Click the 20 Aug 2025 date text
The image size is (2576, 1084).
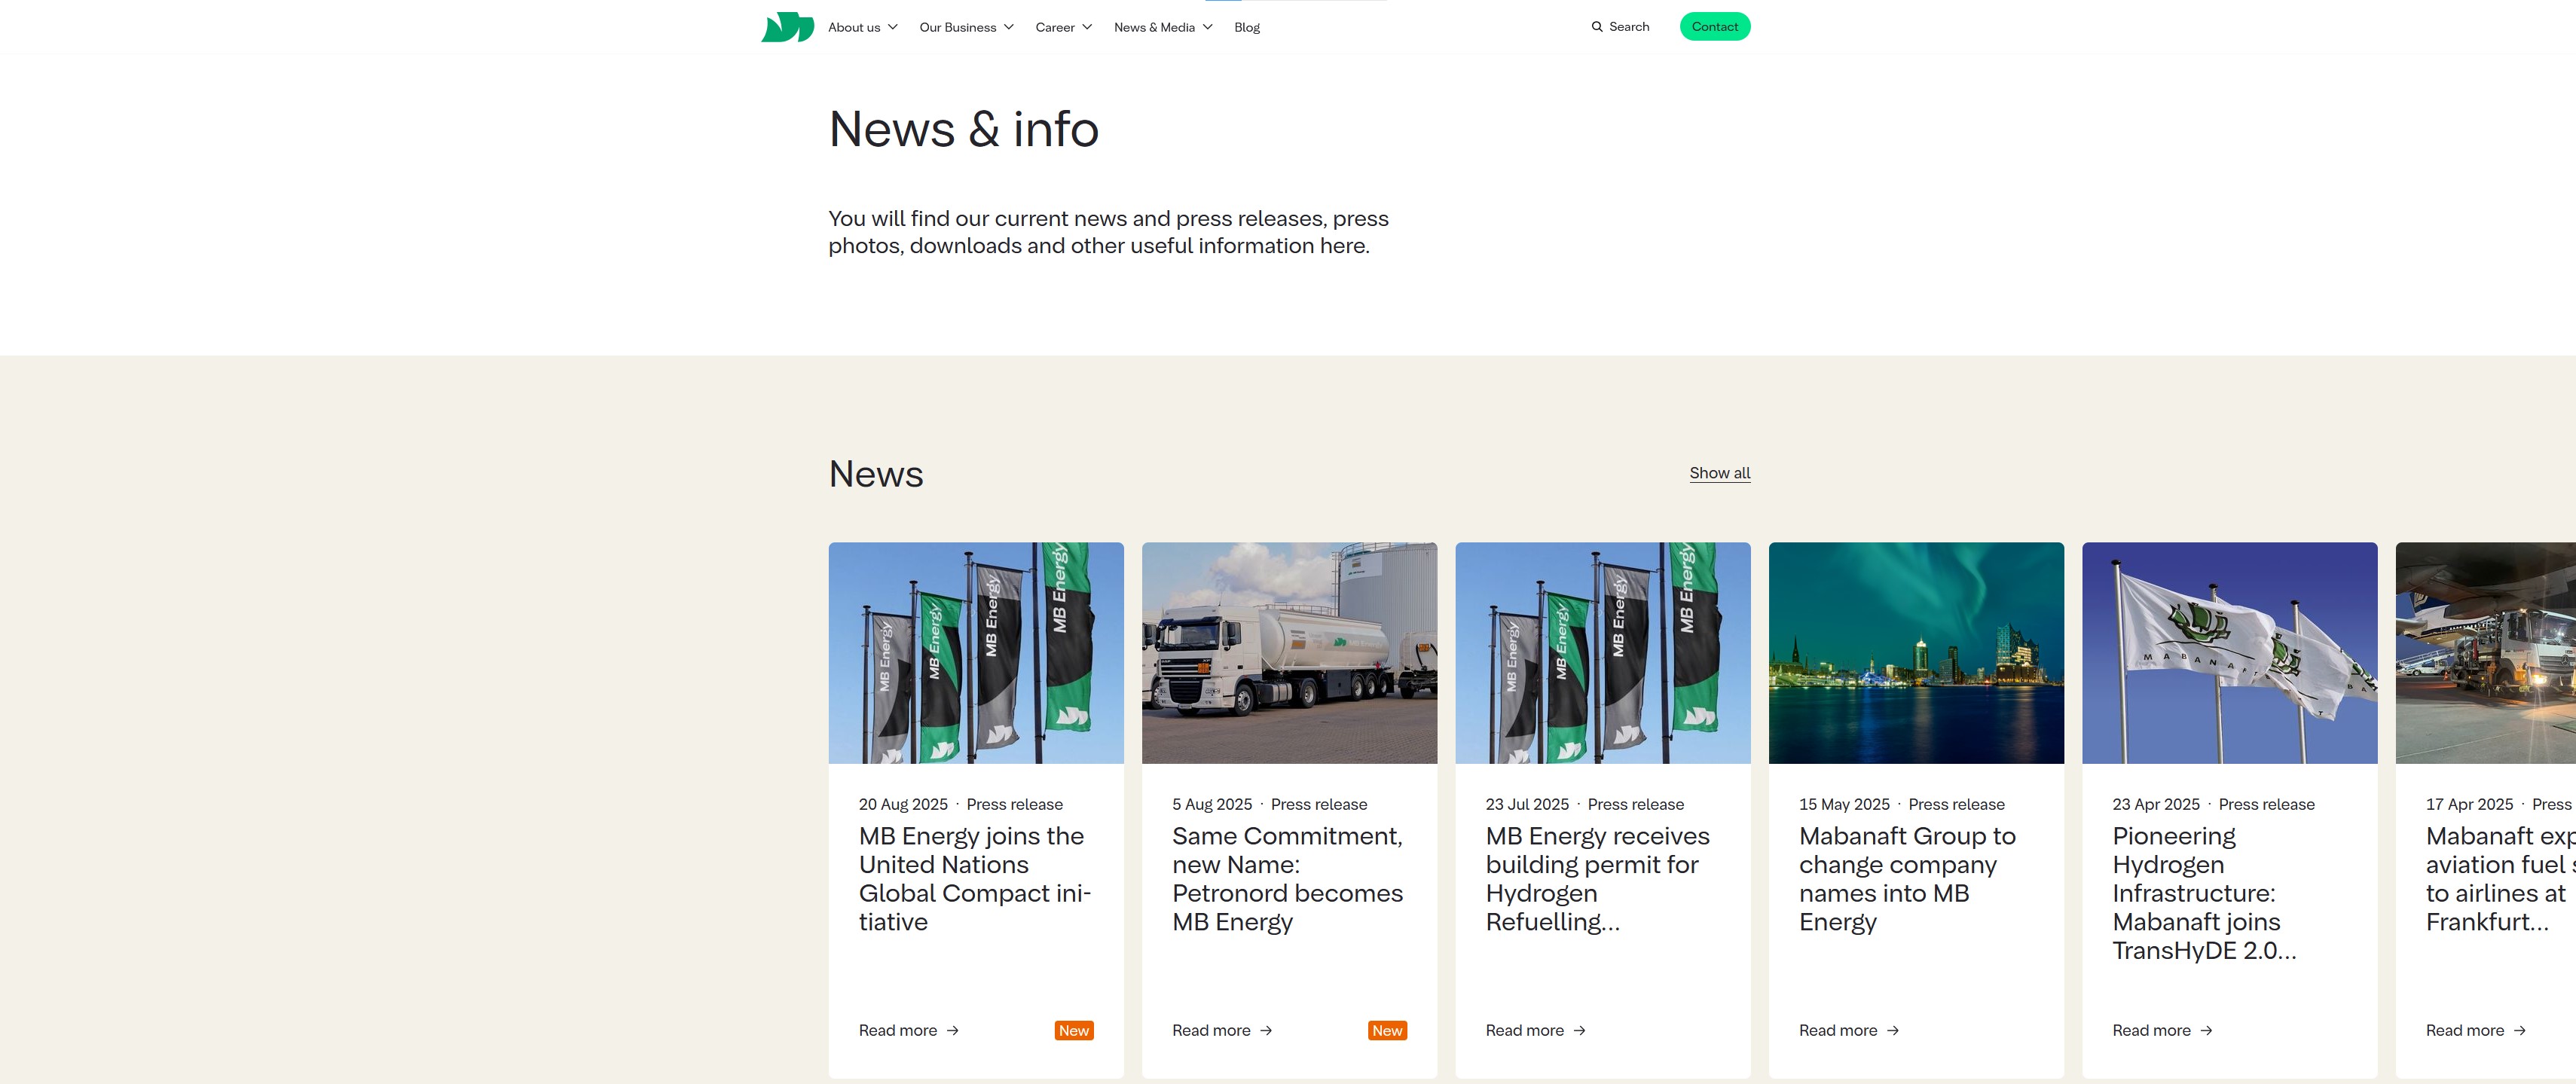click(903, 804)
